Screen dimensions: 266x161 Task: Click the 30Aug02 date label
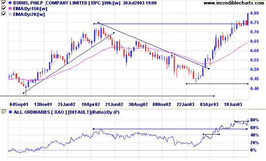tap(138, 104)
